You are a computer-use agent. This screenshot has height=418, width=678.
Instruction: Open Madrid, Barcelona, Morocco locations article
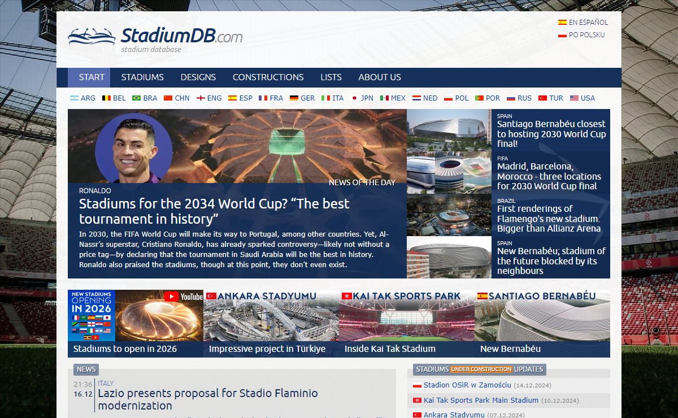click(549, 176)
